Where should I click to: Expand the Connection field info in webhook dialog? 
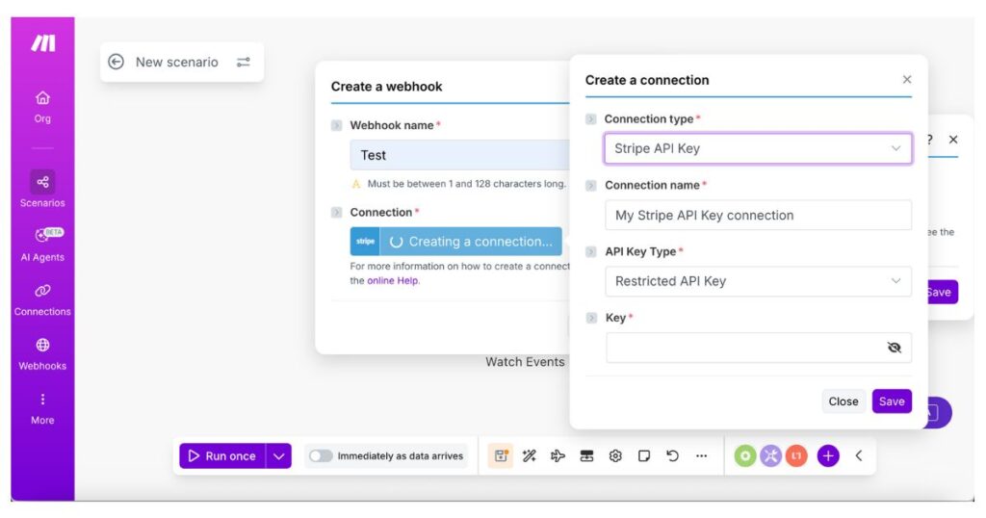click(x=336, y=213)
